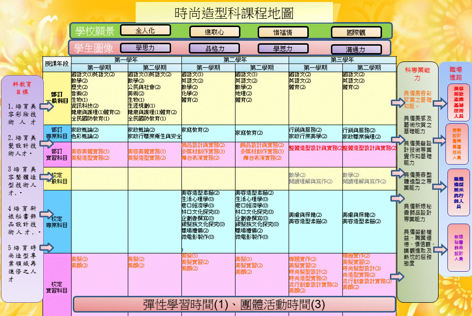
Task: Click the 品格力 student image box
Action: [215, 49]
